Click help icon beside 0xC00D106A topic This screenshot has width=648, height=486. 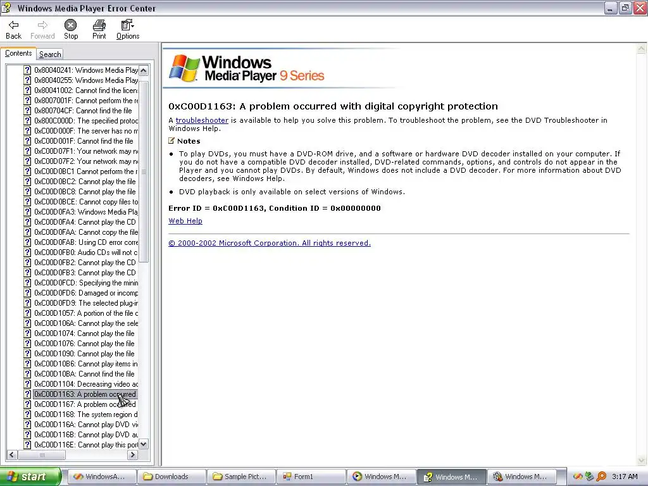click(x=27, y=323)
